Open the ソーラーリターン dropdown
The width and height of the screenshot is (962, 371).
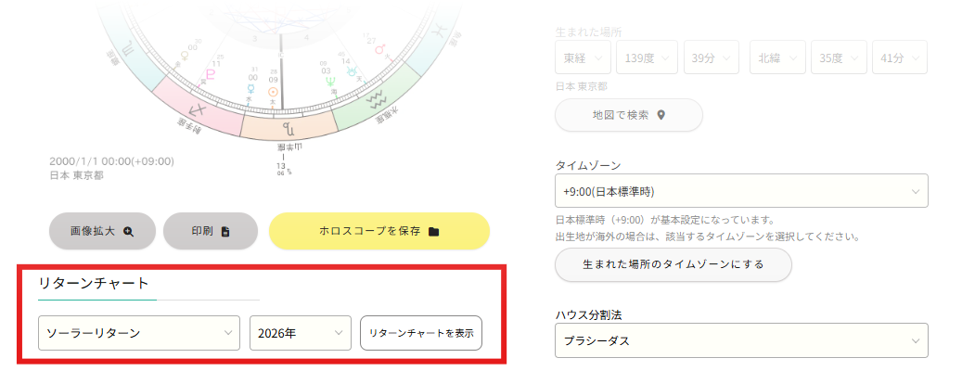tap(139, 333)
